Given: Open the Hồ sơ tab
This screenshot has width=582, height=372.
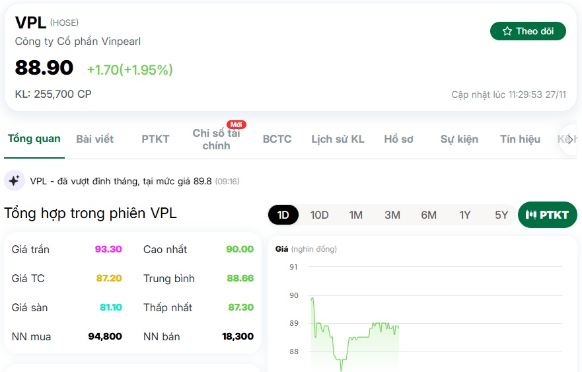Looking at the screenshot, I should [x=398, y=139].
